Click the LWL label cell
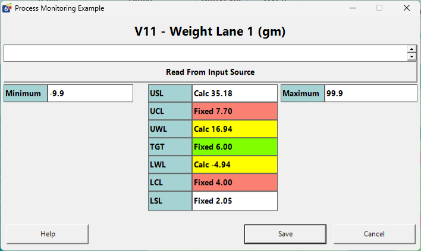 click(170, 164)
